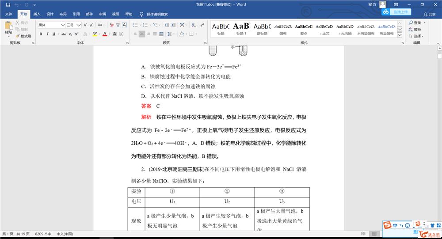The width and height of the screenshot is (442, 239).
Task: Open the Ribbon Display Options icon
Action: [x=396, y=4]
